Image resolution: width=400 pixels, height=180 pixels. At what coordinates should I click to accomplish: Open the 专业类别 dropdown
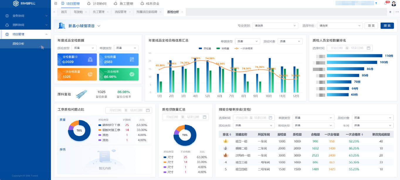click(x=275, y=26)
